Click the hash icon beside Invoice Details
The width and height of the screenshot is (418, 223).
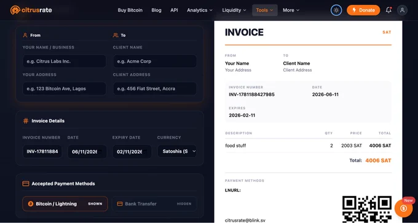point(26,121)
